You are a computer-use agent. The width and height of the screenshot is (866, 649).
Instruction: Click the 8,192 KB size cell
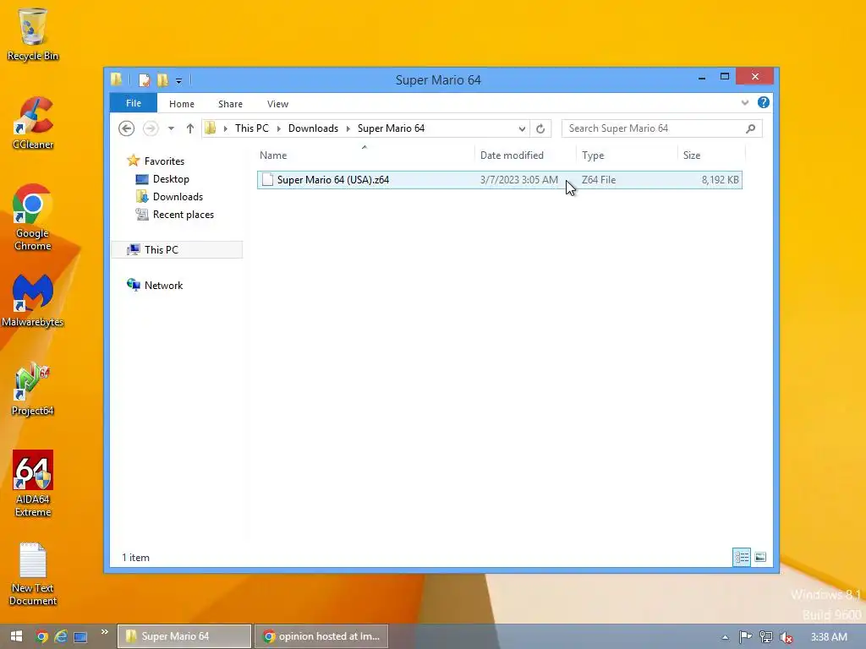pos(721,180)
